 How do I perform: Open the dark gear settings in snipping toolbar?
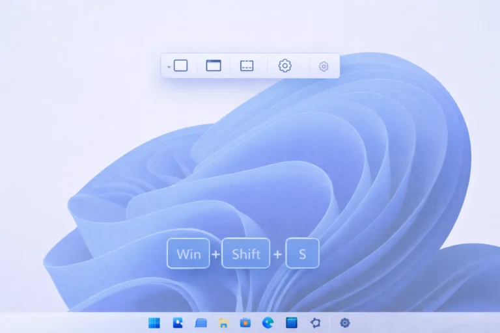[x=285, y=66]
